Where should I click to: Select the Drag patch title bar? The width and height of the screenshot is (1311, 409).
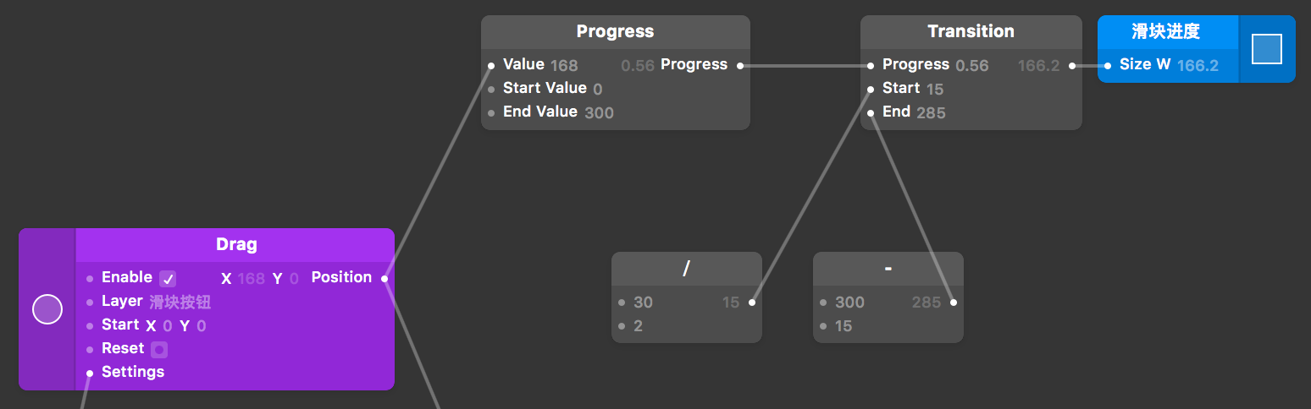[x=235, y=244]
